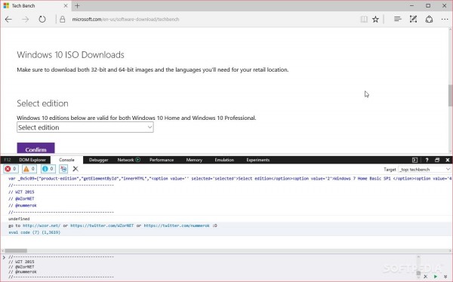Image resolution: width=453 pixels, height=282 pixels.
Task: Click the '// WZT 2015' console output line
Action: (x=21, y=192)
